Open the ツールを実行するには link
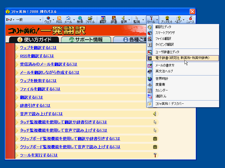Screen dimensions: 225x168 click(39, 155)
